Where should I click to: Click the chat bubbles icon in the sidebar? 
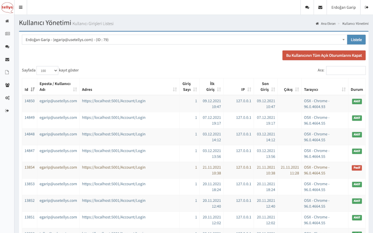(7, 47)
